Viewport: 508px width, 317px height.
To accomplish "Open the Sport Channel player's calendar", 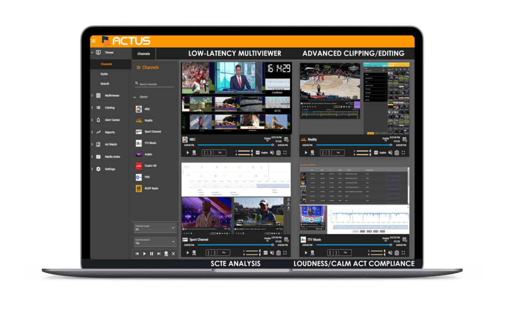I will (x=286, y=240).
